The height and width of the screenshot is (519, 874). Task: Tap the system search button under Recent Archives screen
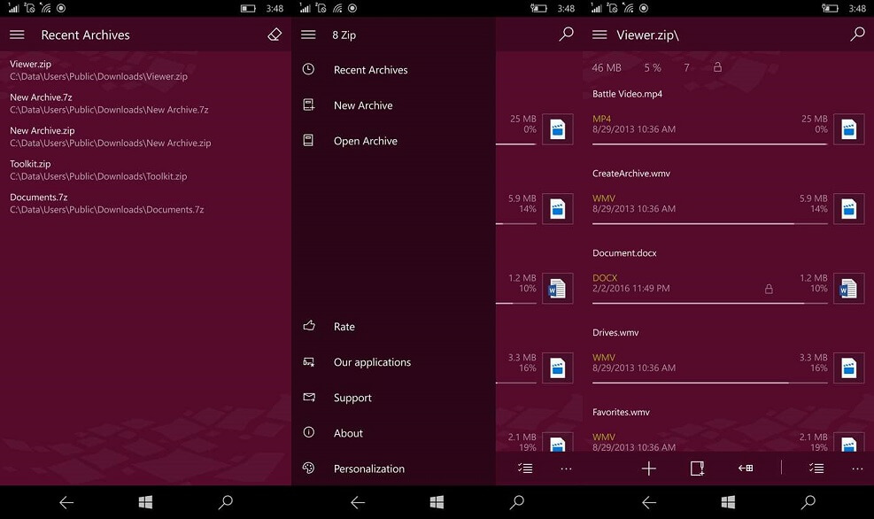click(225, 502)
